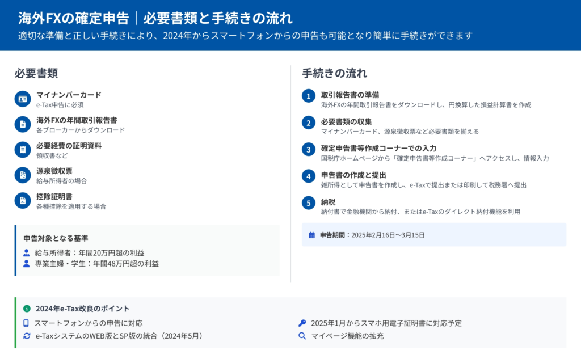Click the step 4 circle for 申告書の作成と提出
Viewport: 581px width, 363px height.
click(x=308, y=176)
